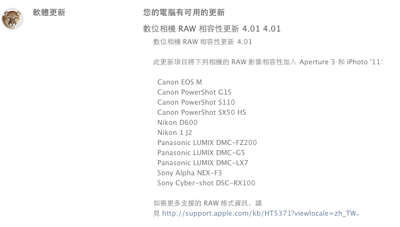Click the Nikon 1 J2 entry
This screenshot has height=227, width=400.
174,132
